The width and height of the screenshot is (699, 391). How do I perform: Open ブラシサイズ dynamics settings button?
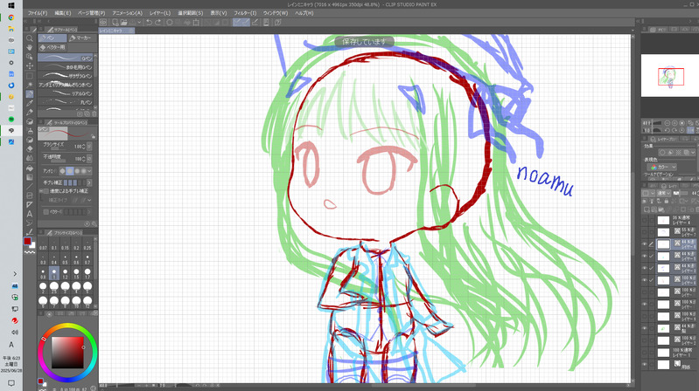[x=89, y=147]
